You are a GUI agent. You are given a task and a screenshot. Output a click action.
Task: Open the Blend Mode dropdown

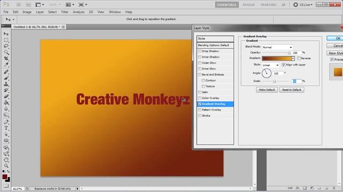pyautogui.click(x=277, y=47)
